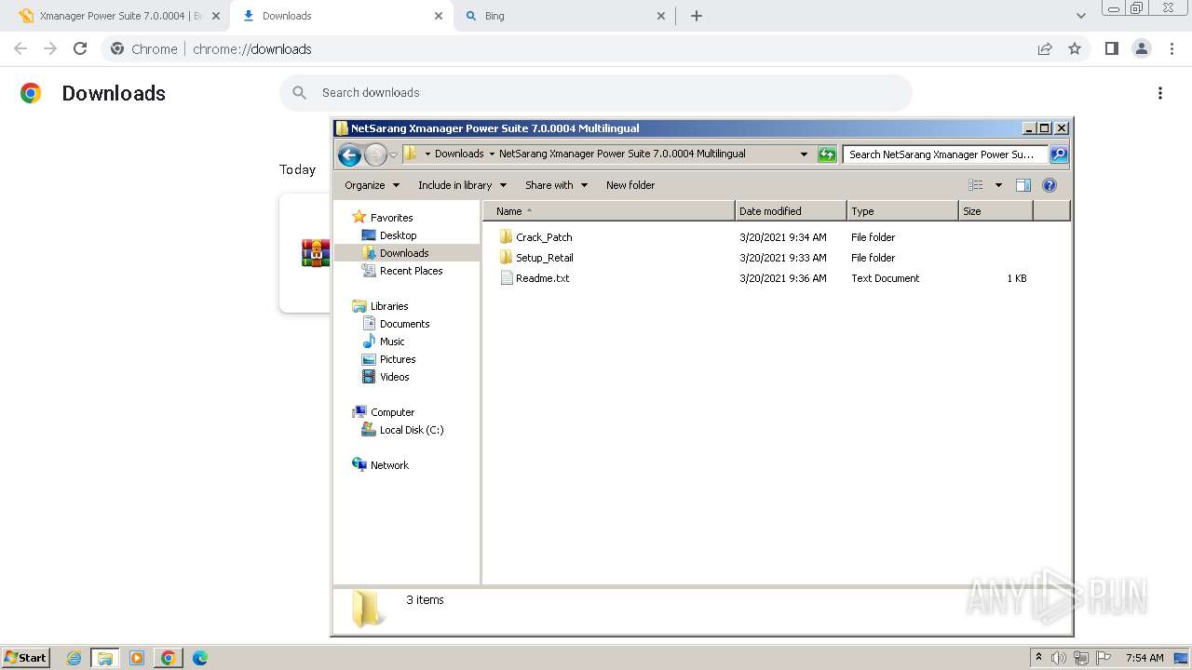Open Downloads page more actions menu
The image size is (1192, 670).
click(1160, 93)
